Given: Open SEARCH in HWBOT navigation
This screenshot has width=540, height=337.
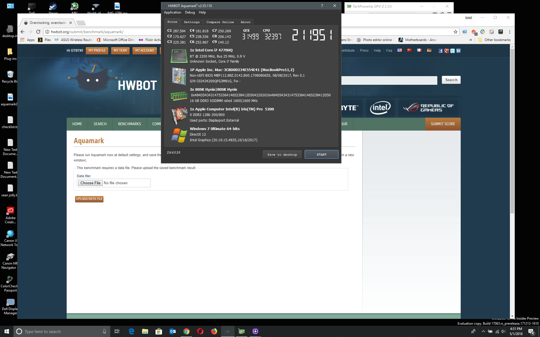Looking at the screenshot, I should click(x=100, y=124).
